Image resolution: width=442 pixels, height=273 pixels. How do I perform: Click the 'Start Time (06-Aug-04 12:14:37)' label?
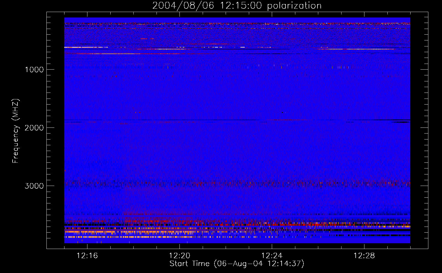pyautogui.click(x=237, y=264)
